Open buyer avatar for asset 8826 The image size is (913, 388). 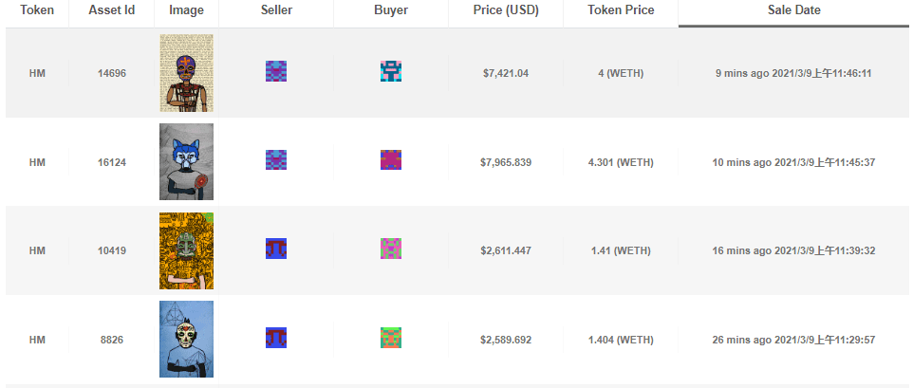coord(391,338)
